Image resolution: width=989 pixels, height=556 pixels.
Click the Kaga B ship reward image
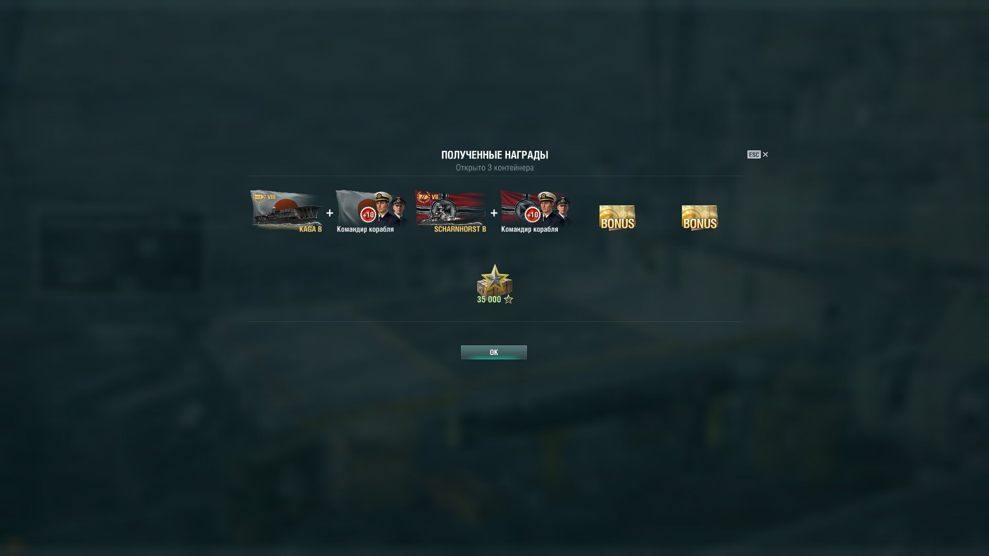point(286,211)
